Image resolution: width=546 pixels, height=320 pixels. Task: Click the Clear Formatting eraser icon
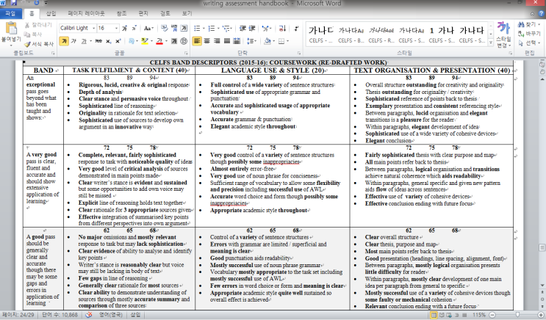tap(165, 28)
